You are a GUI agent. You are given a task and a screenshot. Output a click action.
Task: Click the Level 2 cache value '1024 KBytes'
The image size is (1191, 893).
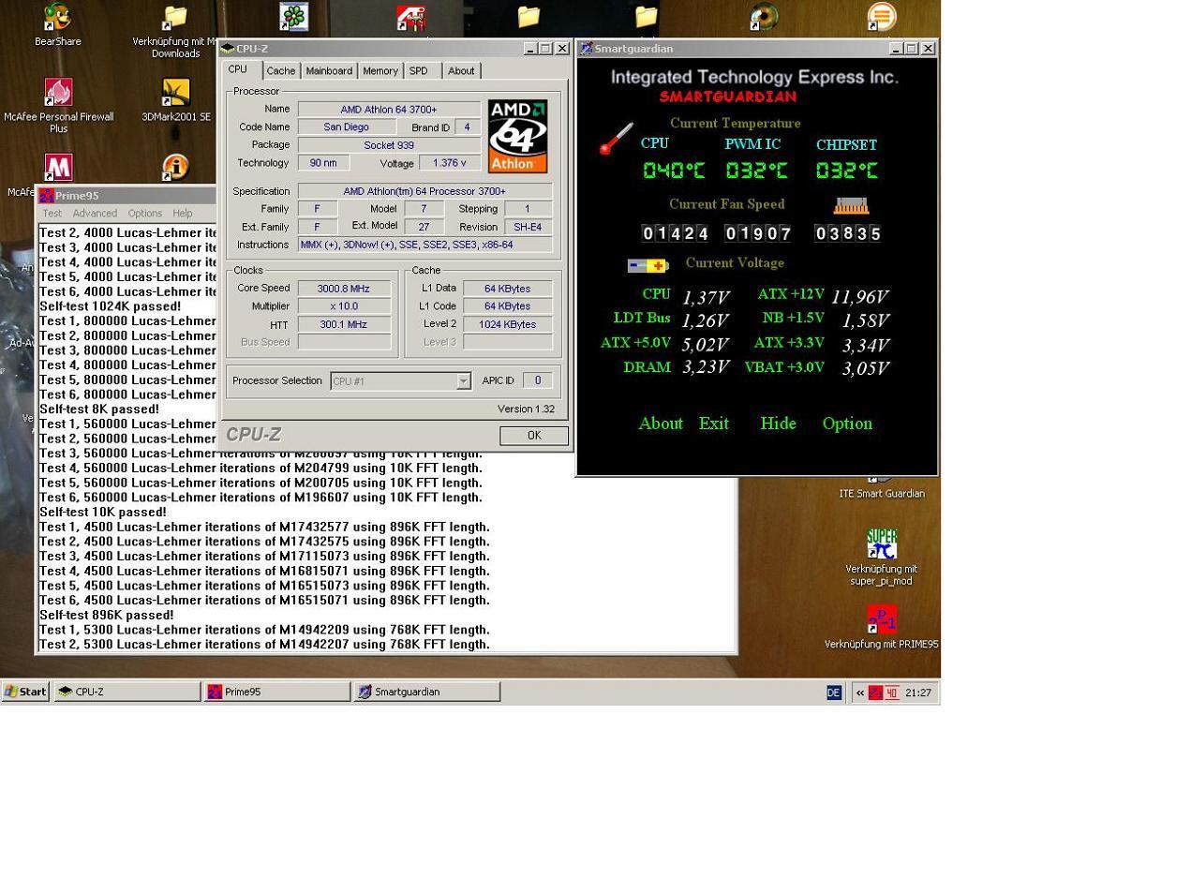(x=507, y=324)
